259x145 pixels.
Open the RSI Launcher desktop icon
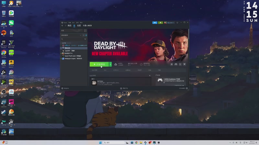4,103
